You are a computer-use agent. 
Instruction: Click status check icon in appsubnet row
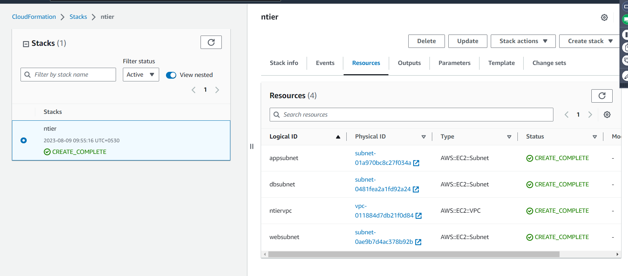click(x=530, y=158)
